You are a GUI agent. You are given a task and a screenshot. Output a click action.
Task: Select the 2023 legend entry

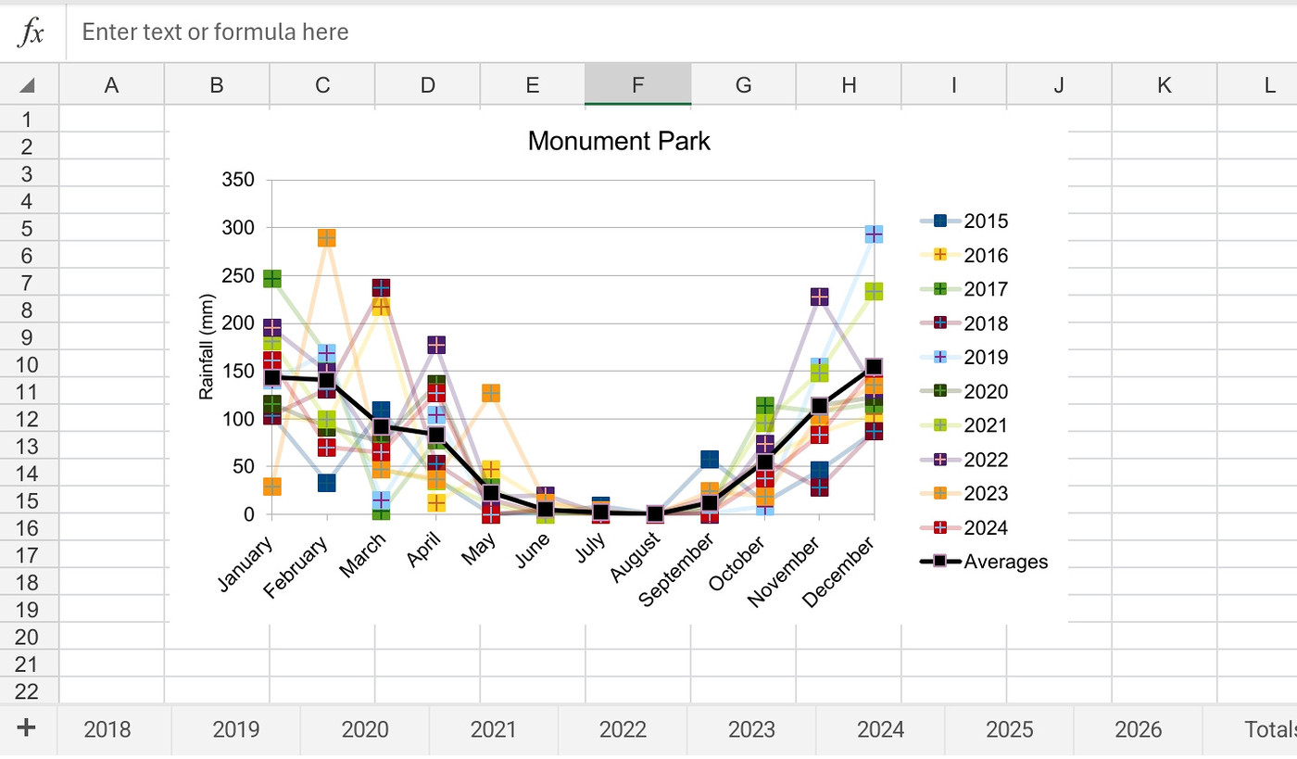tap(986, 494)
